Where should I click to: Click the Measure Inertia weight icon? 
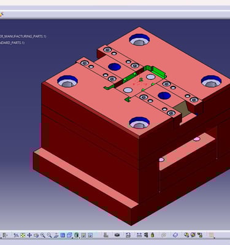click(153, 235)
